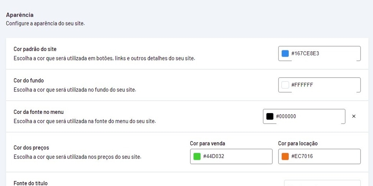Click the "Cor padrão do site" label

pos(35,49)
